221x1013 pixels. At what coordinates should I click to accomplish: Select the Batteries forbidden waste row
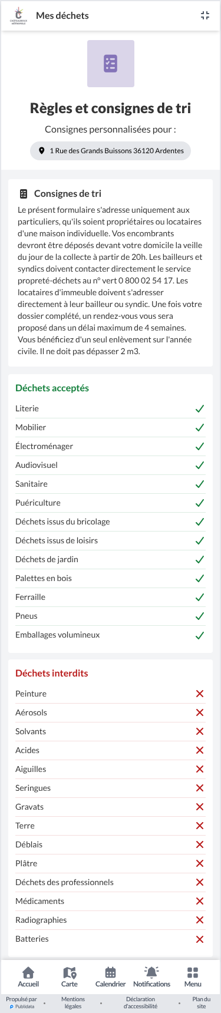[110, 939]
